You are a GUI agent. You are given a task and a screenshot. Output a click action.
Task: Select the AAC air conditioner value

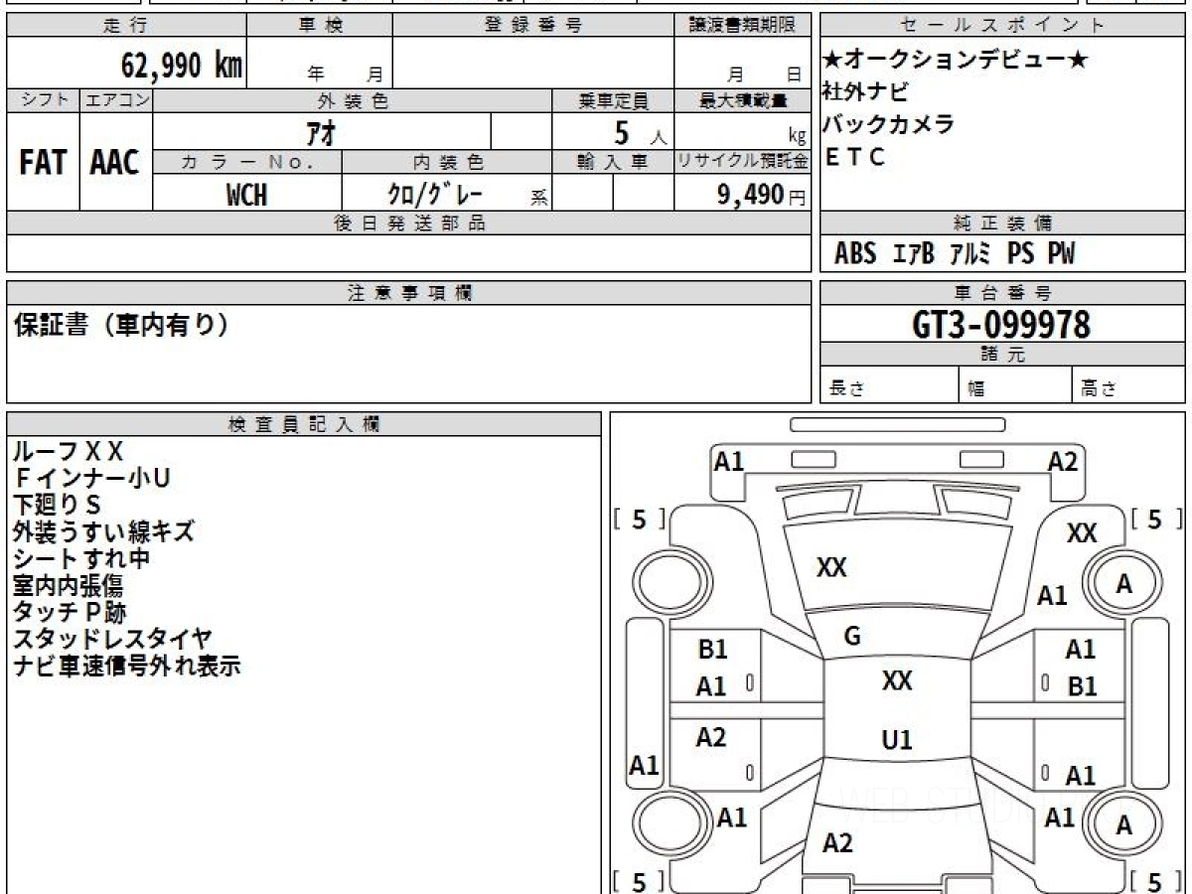tap(115, 163)
